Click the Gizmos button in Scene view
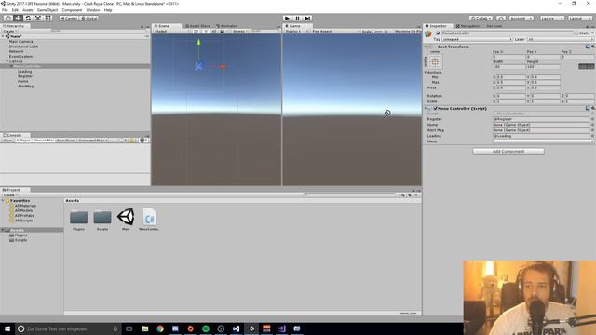Screen dimensions: 596x335 [x=239, y=31]
